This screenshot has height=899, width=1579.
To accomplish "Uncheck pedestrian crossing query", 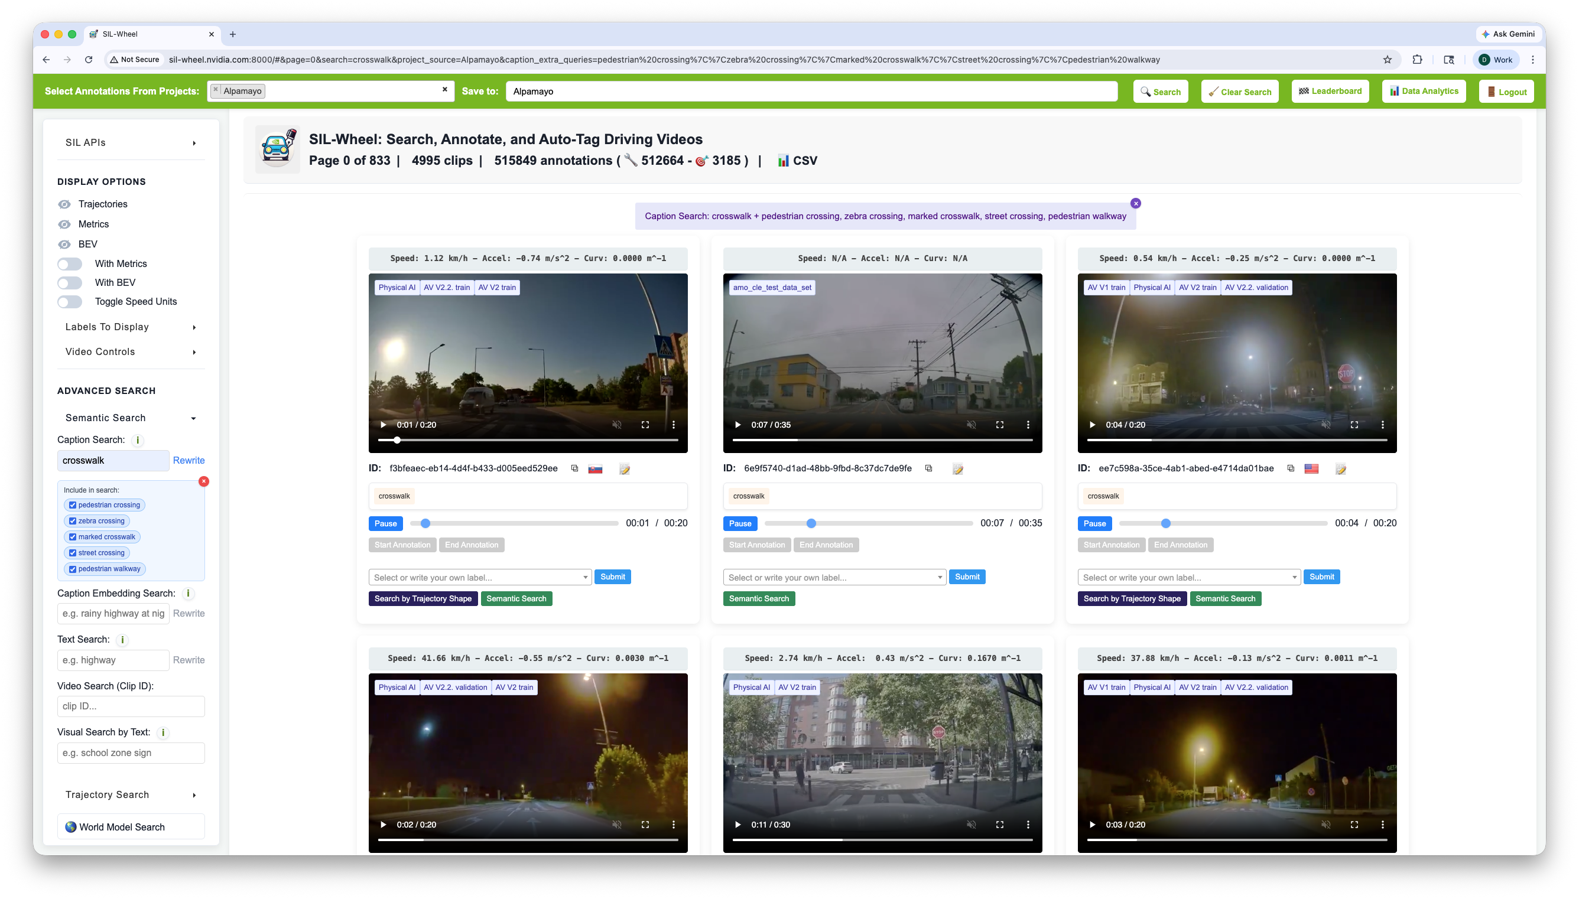I will point(72,505).
